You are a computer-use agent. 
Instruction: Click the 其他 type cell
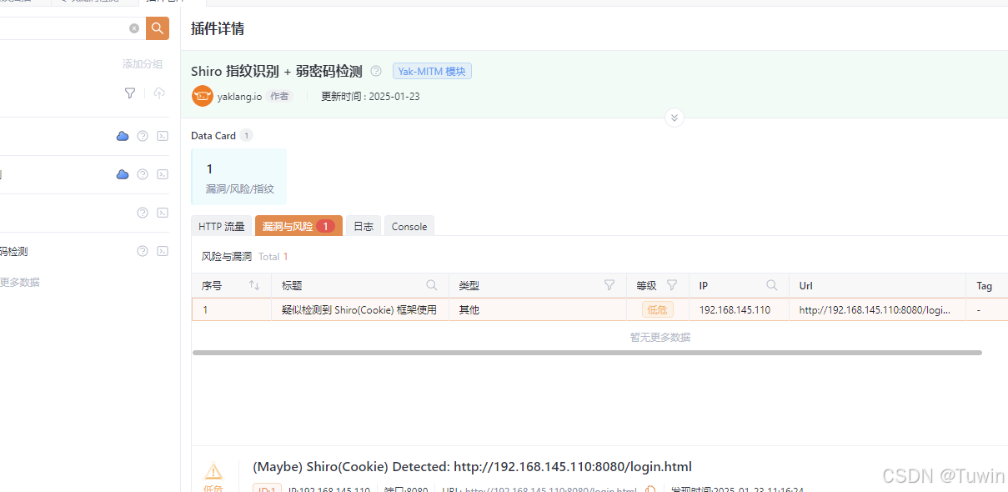click(x=469, y=309)
